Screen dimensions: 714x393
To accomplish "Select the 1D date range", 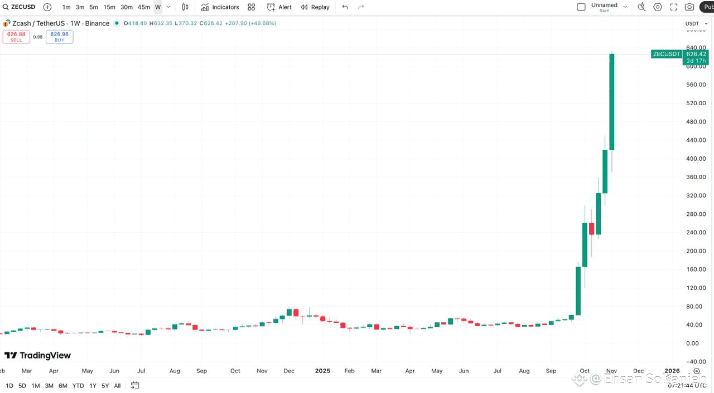I will click(9, 386).
